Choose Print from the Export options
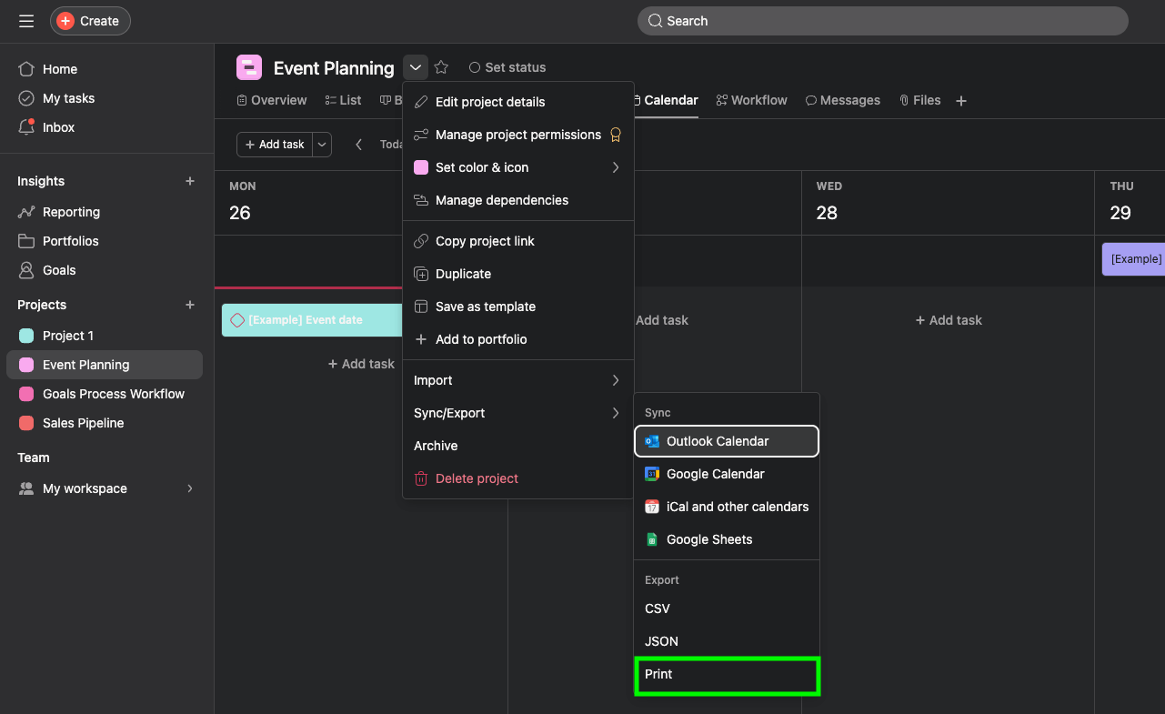Image resolution: width=1165 pixels, height=714 pixels. coord(658,674)
